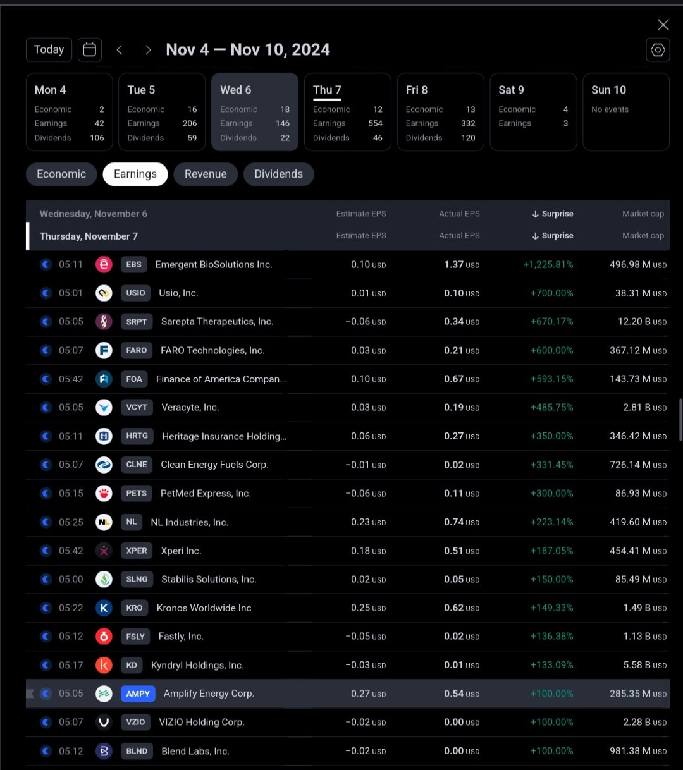Open the AMPY ticker symbol
The image size is (683, 770).
coord(138,694)
